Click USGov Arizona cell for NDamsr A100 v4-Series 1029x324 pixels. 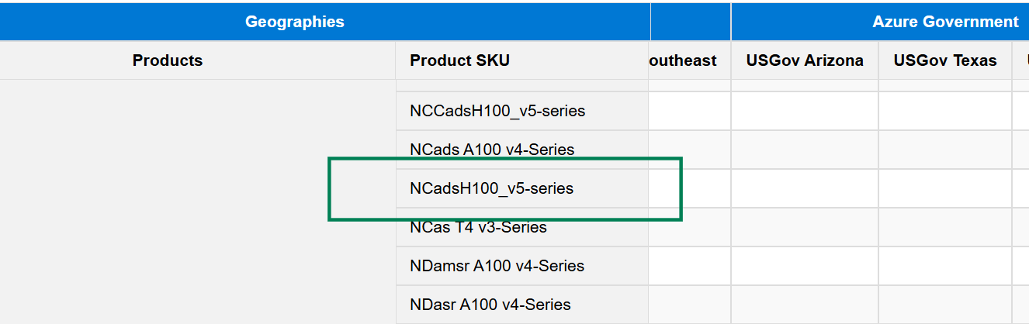pos(805,266)
